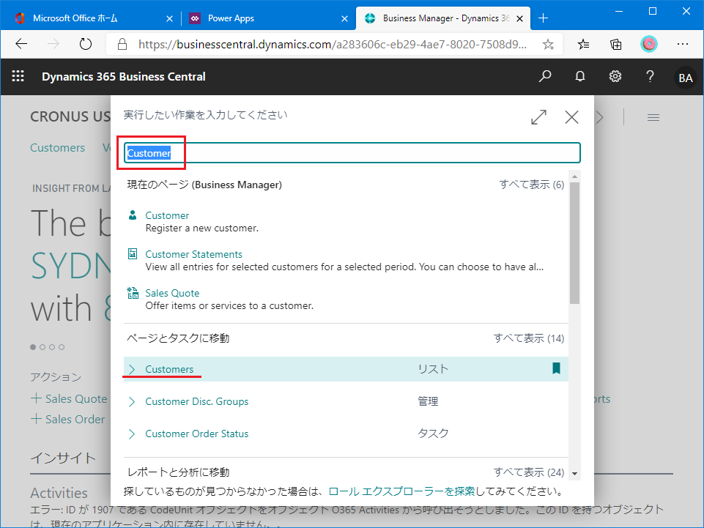Open the BA user account avatar
The width and height of the screenshot is (704, 528).
[x=685, y=78]
